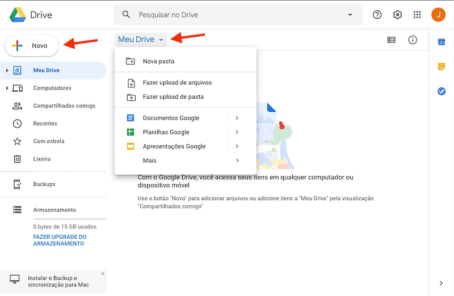
Task: Open Google Calendar side panel icon
Action: pyautogui.click(x=442, y=42)
